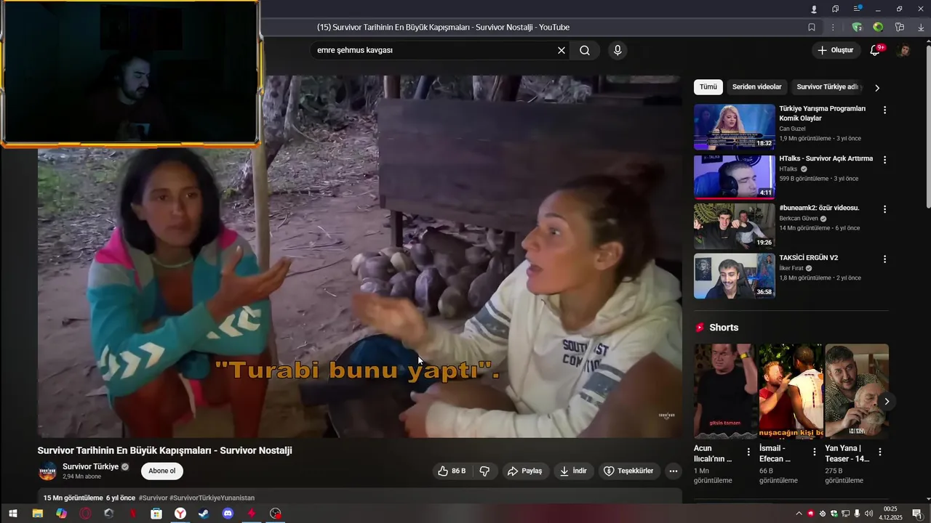Like the video with 86 B likes
931x523 pixels.
[x=452, y=471]
